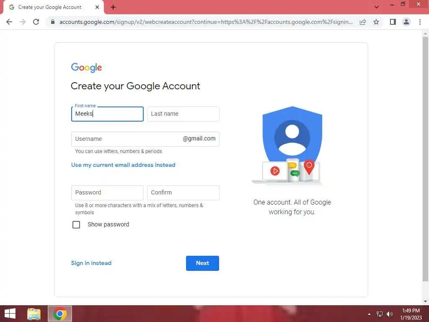Screen dimensions: 429x322
Task: Click the browser forward arrow
Action: 23,22
